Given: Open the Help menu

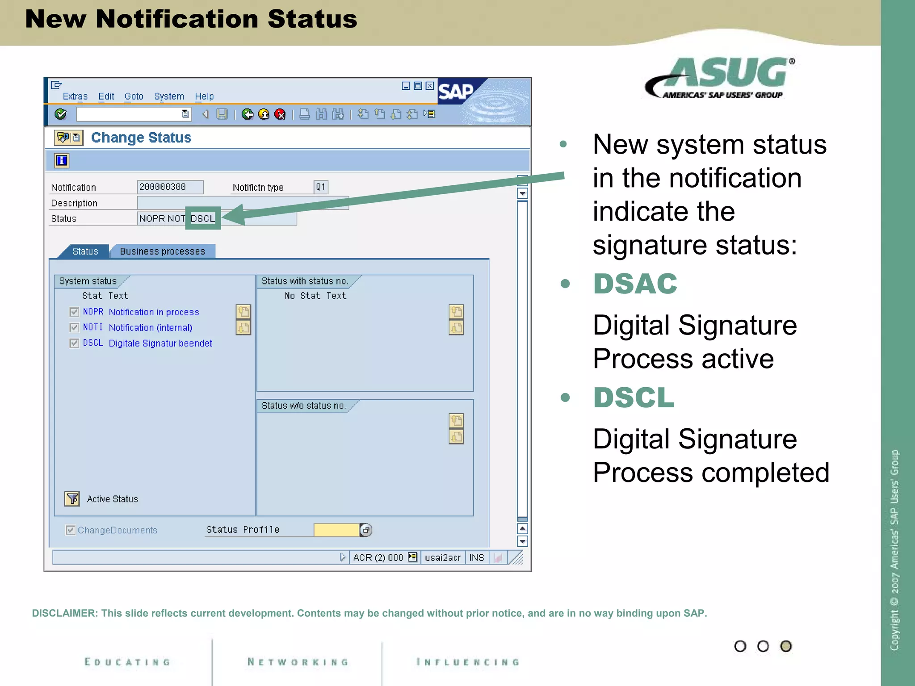Looking at the screenshot, I should pos(204,96).
